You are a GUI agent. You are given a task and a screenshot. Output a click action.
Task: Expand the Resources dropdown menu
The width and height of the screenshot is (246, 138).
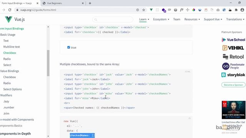192,19
